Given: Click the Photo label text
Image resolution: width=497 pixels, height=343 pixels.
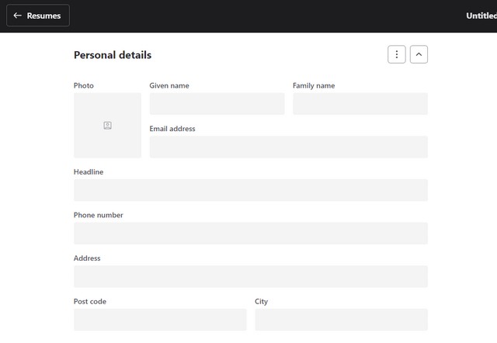Looking at the screenshot, I should (83, 85).
